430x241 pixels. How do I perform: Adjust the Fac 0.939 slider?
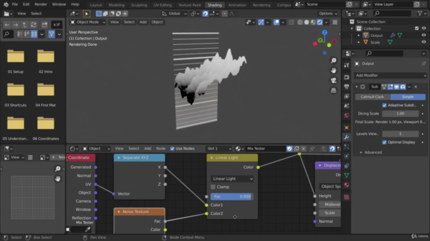pyautogui.click(x=232, y=196)
